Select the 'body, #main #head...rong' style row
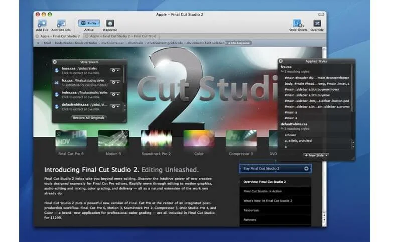Viewport: 394px width, 242px height. (x=317, y=84)
